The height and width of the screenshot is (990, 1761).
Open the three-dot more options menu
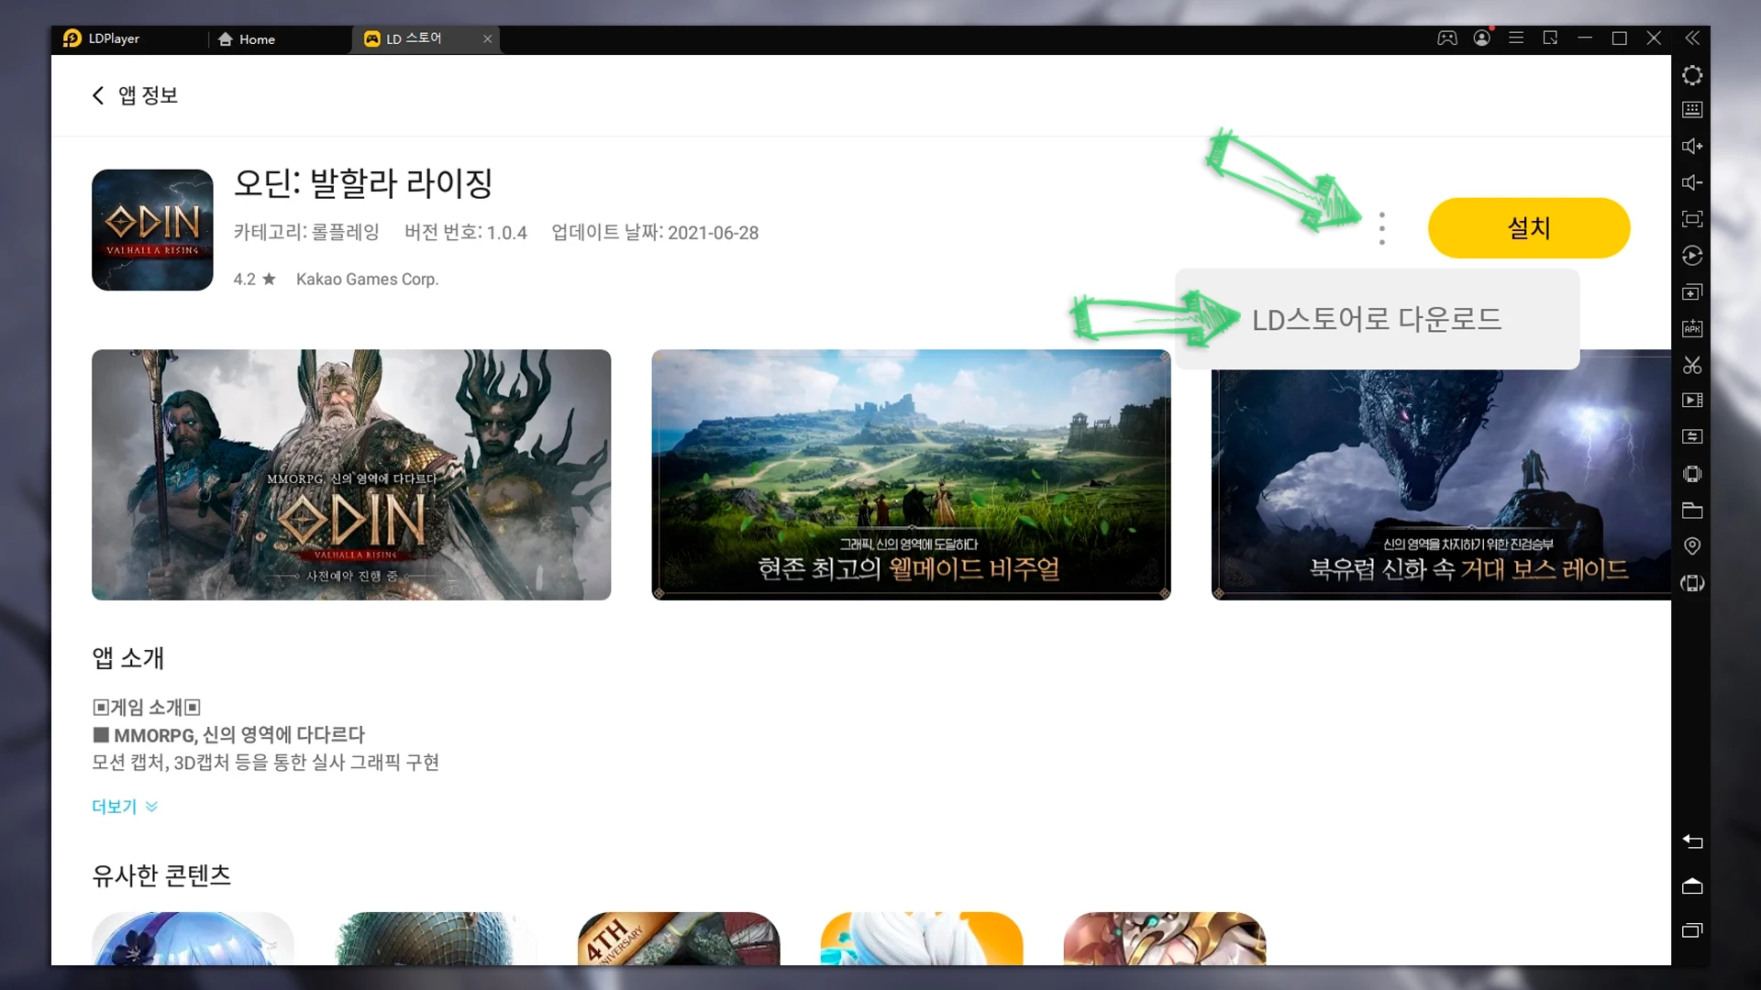tap(1381, 228)
